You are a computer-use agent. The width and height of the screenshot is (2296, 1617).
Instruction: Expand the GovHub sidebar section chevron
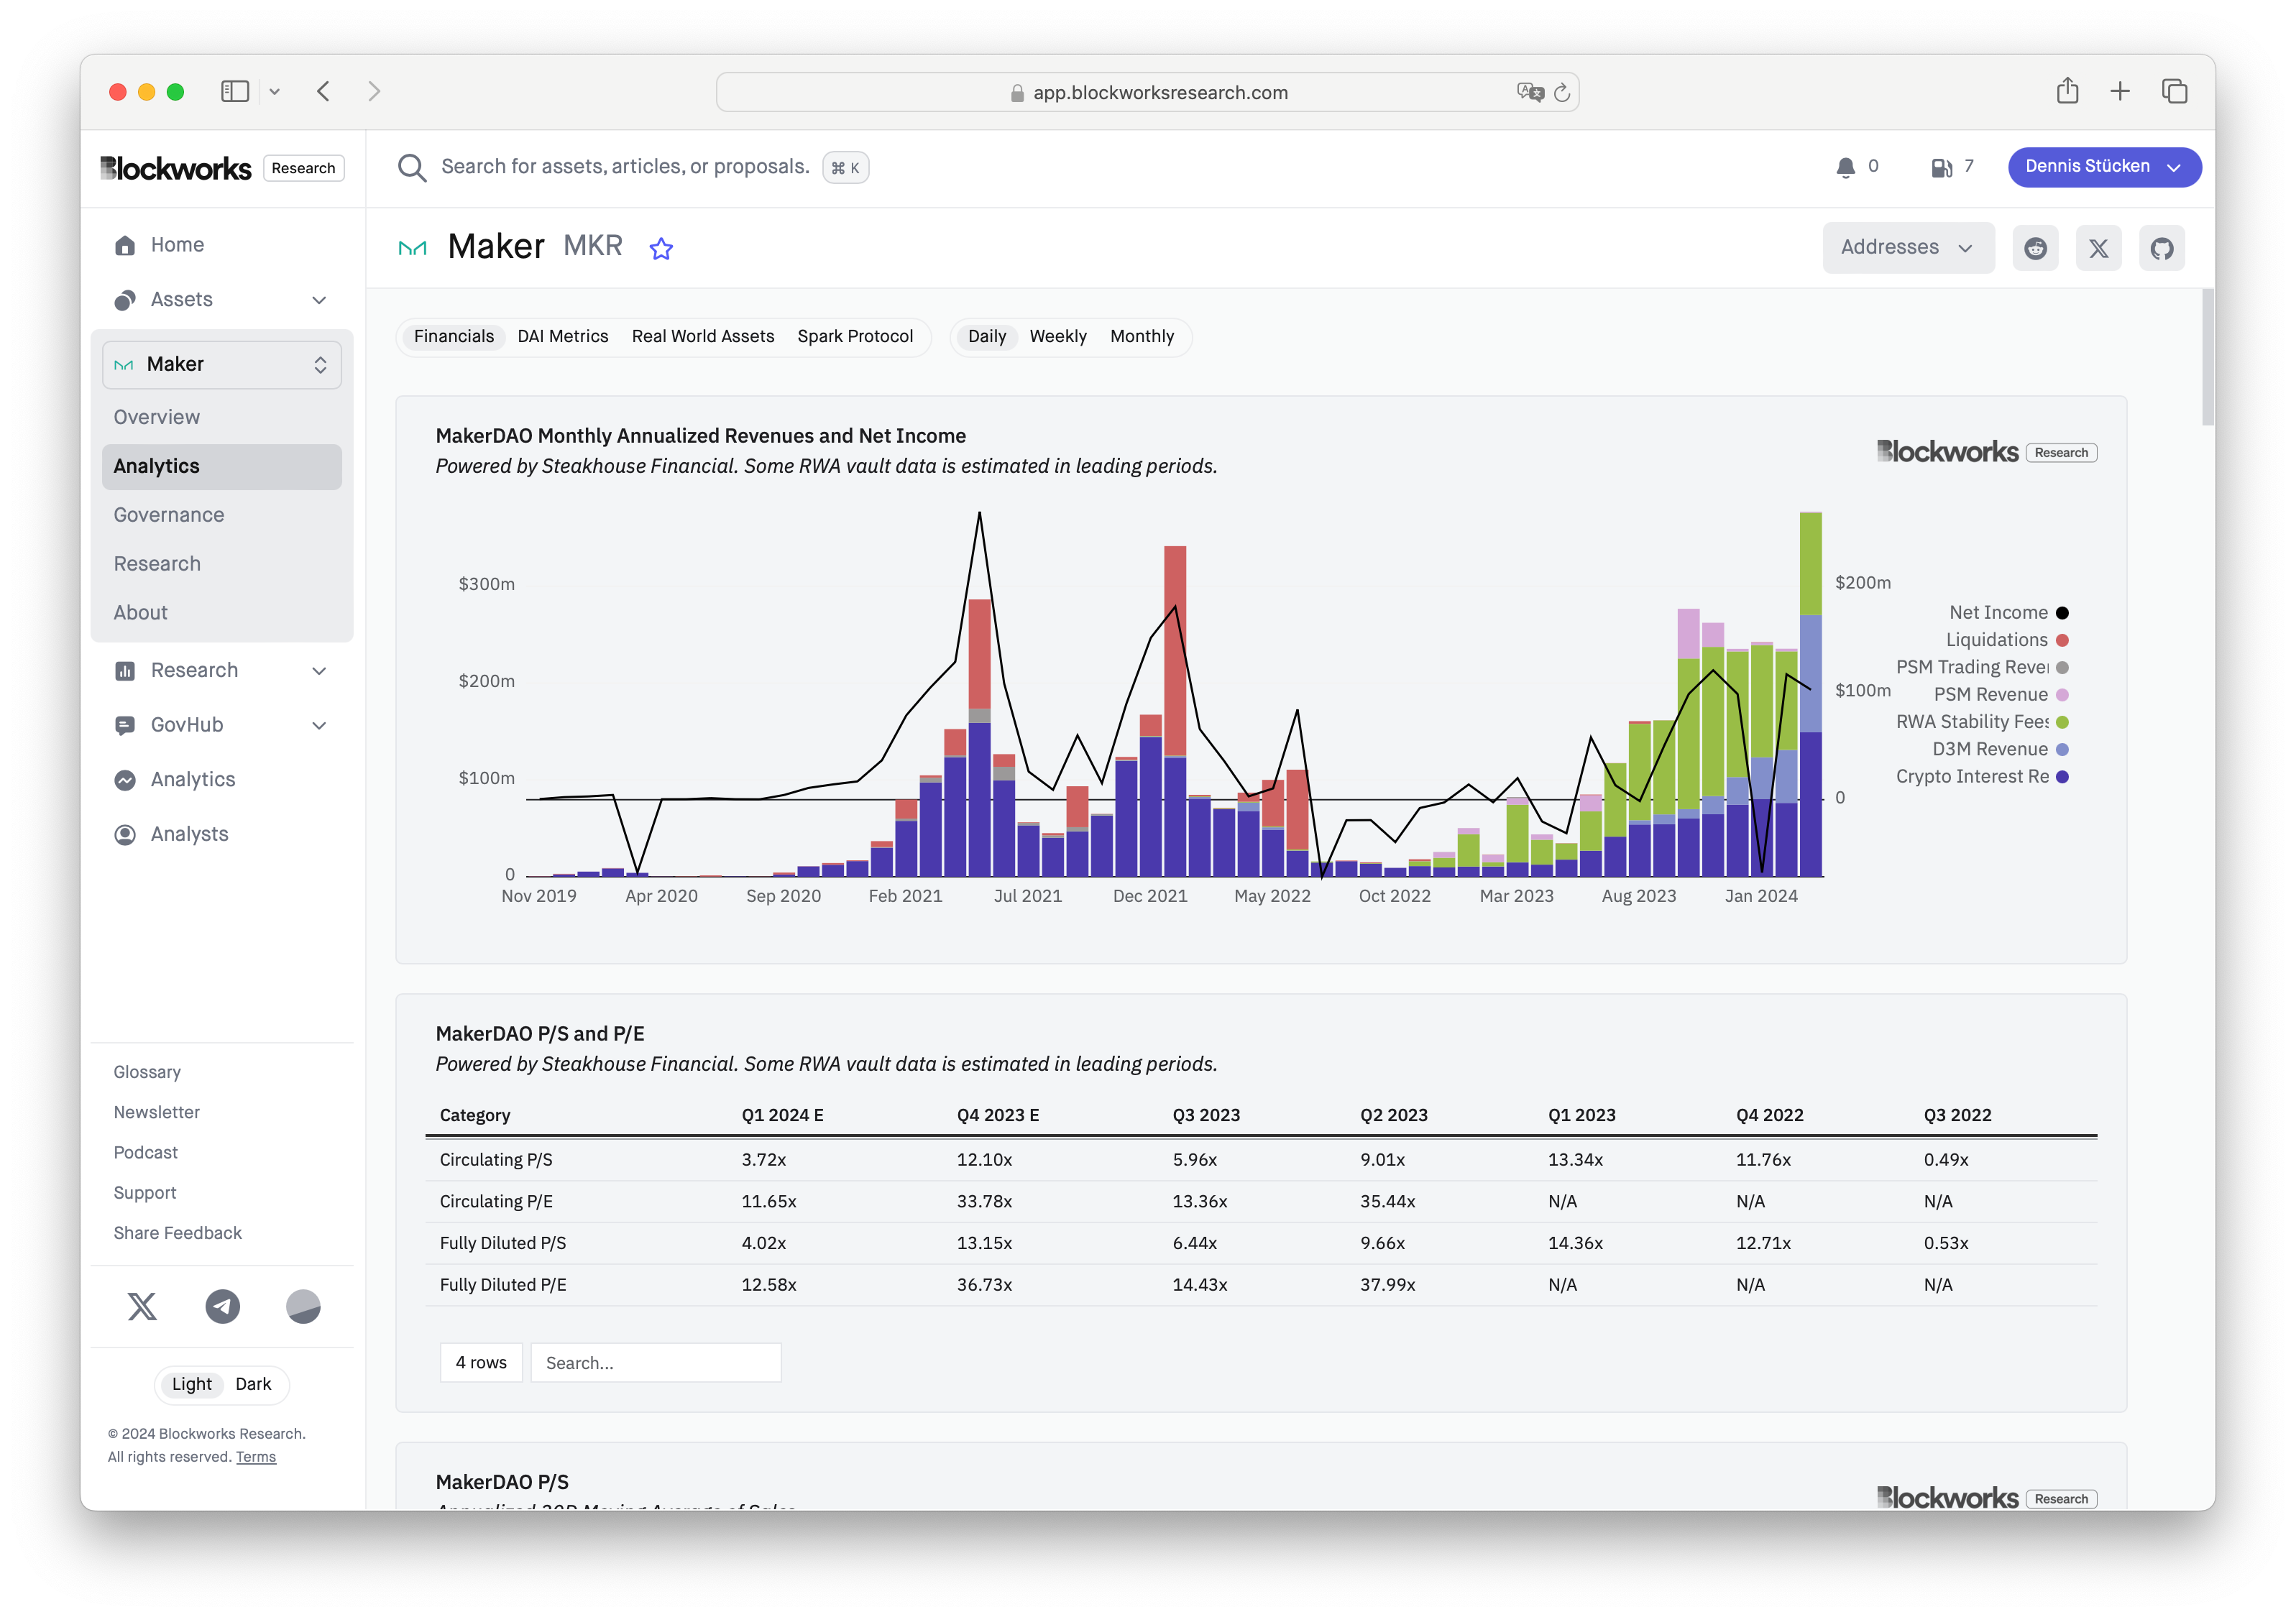point(319,725)
